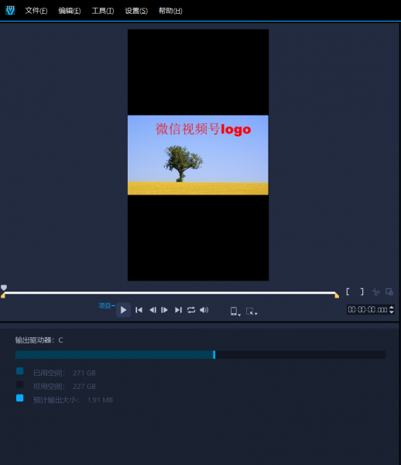Click the 输出驱动器: C label
The height and width of the screenshot is (465, 401).
(39, 340)
